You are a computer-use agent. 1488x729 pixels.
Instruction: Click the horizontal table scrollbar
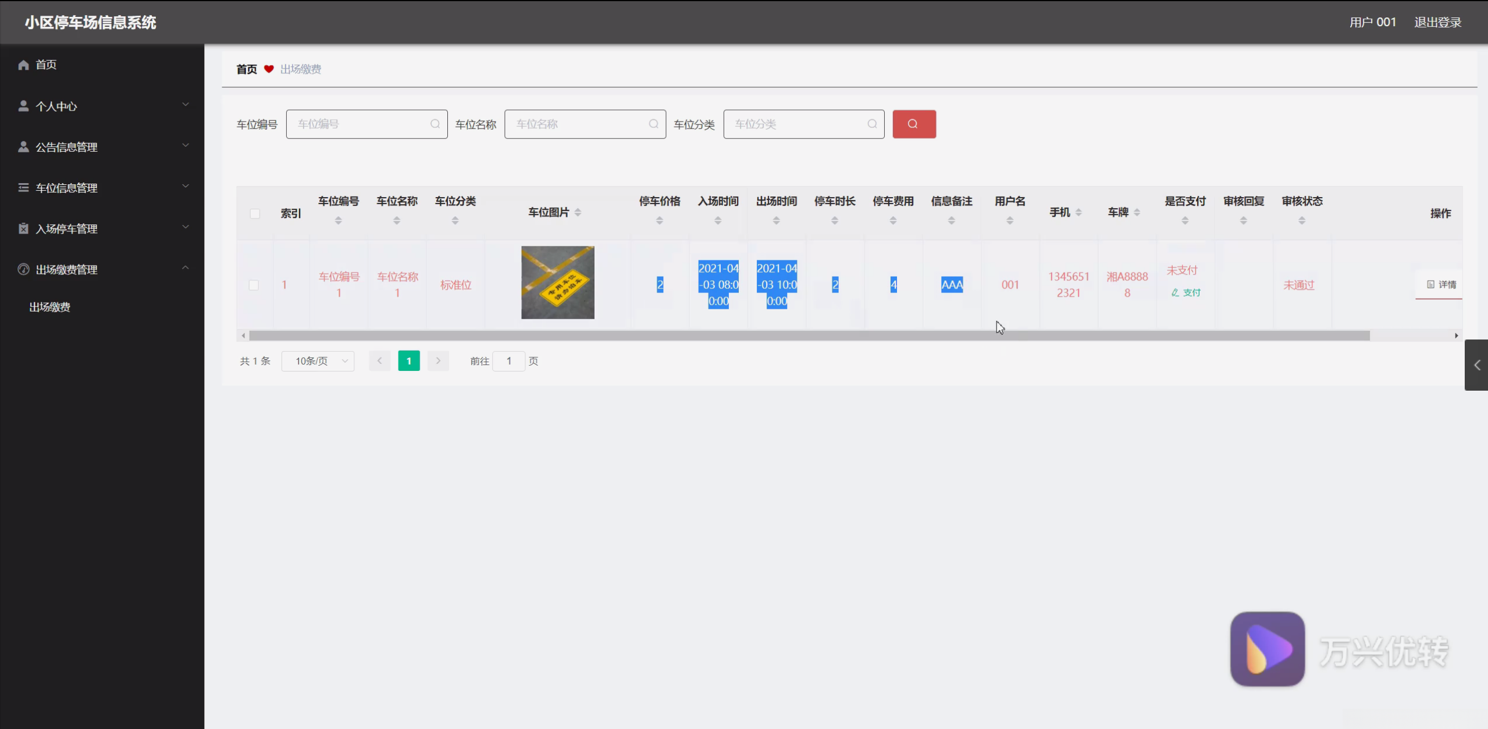pos(809,336)
